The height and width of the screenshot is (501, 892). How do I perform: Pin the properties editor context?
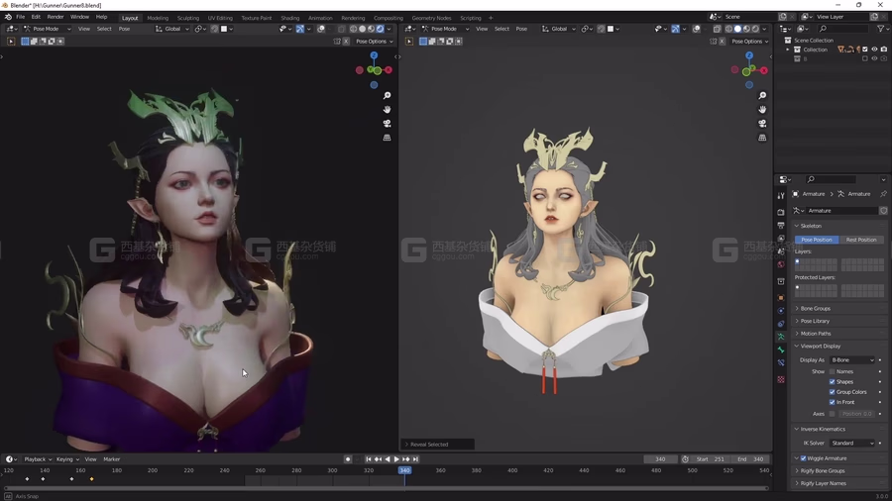click(883, 194)
